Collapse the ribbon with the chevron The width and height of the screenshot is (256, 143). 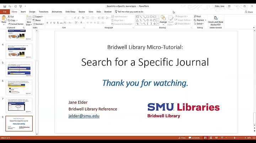[x=254, y=28]
